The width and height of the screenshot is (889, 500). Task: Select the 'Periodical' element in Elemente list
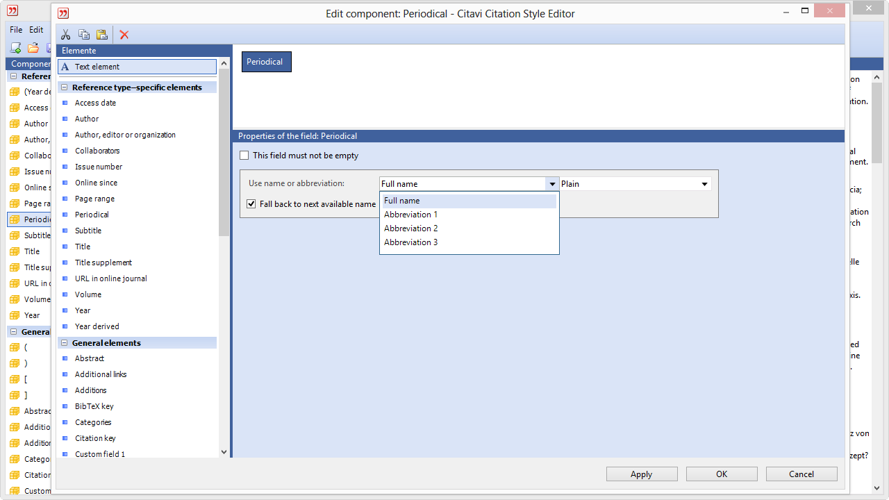tap(92, 215)
